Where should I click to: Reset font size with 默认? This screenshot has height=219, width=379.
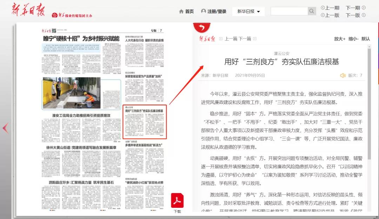tap(365, 39)
